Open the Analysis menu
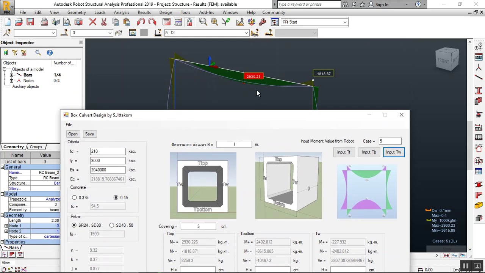The image size is (485, 273). tap(122, 13)
